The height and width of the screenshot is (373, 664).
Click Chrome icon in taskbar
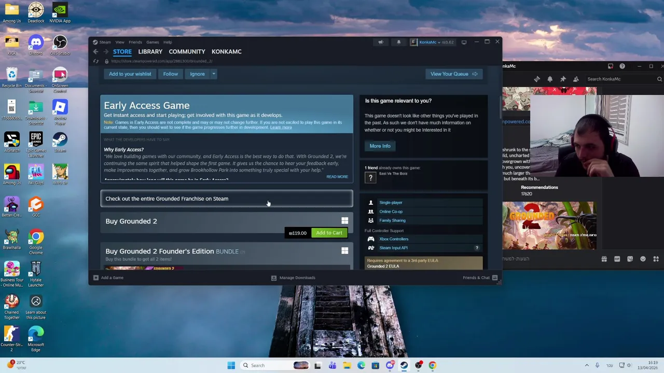click(x=432, y=365)
